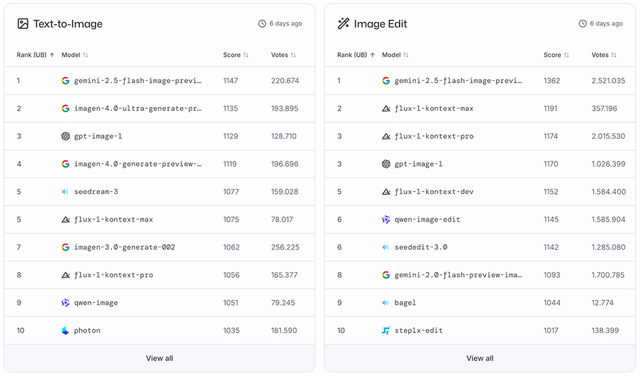Click the votes value 256.225
The height and width of the screenshot is (376, 640).
[x=285, y=248]
